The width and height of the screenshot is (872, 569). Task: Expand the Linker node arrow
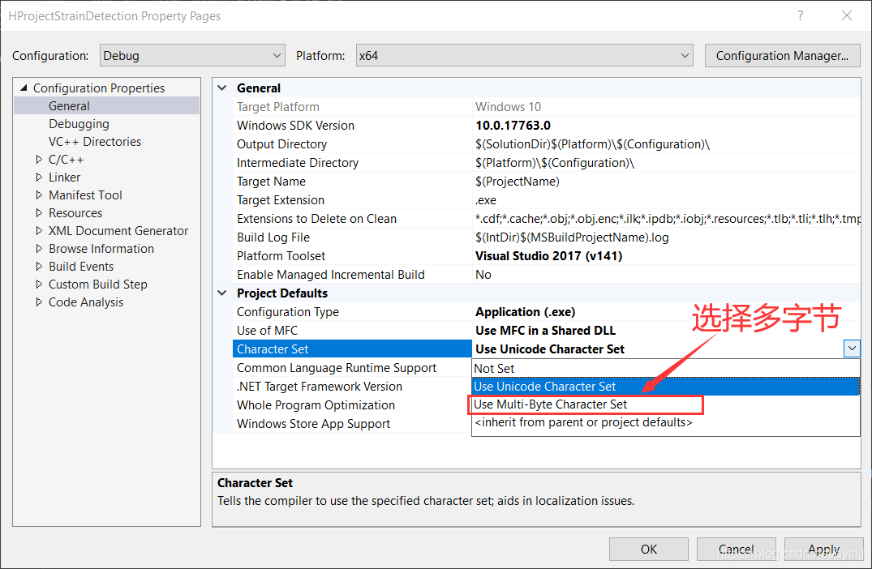39,178
